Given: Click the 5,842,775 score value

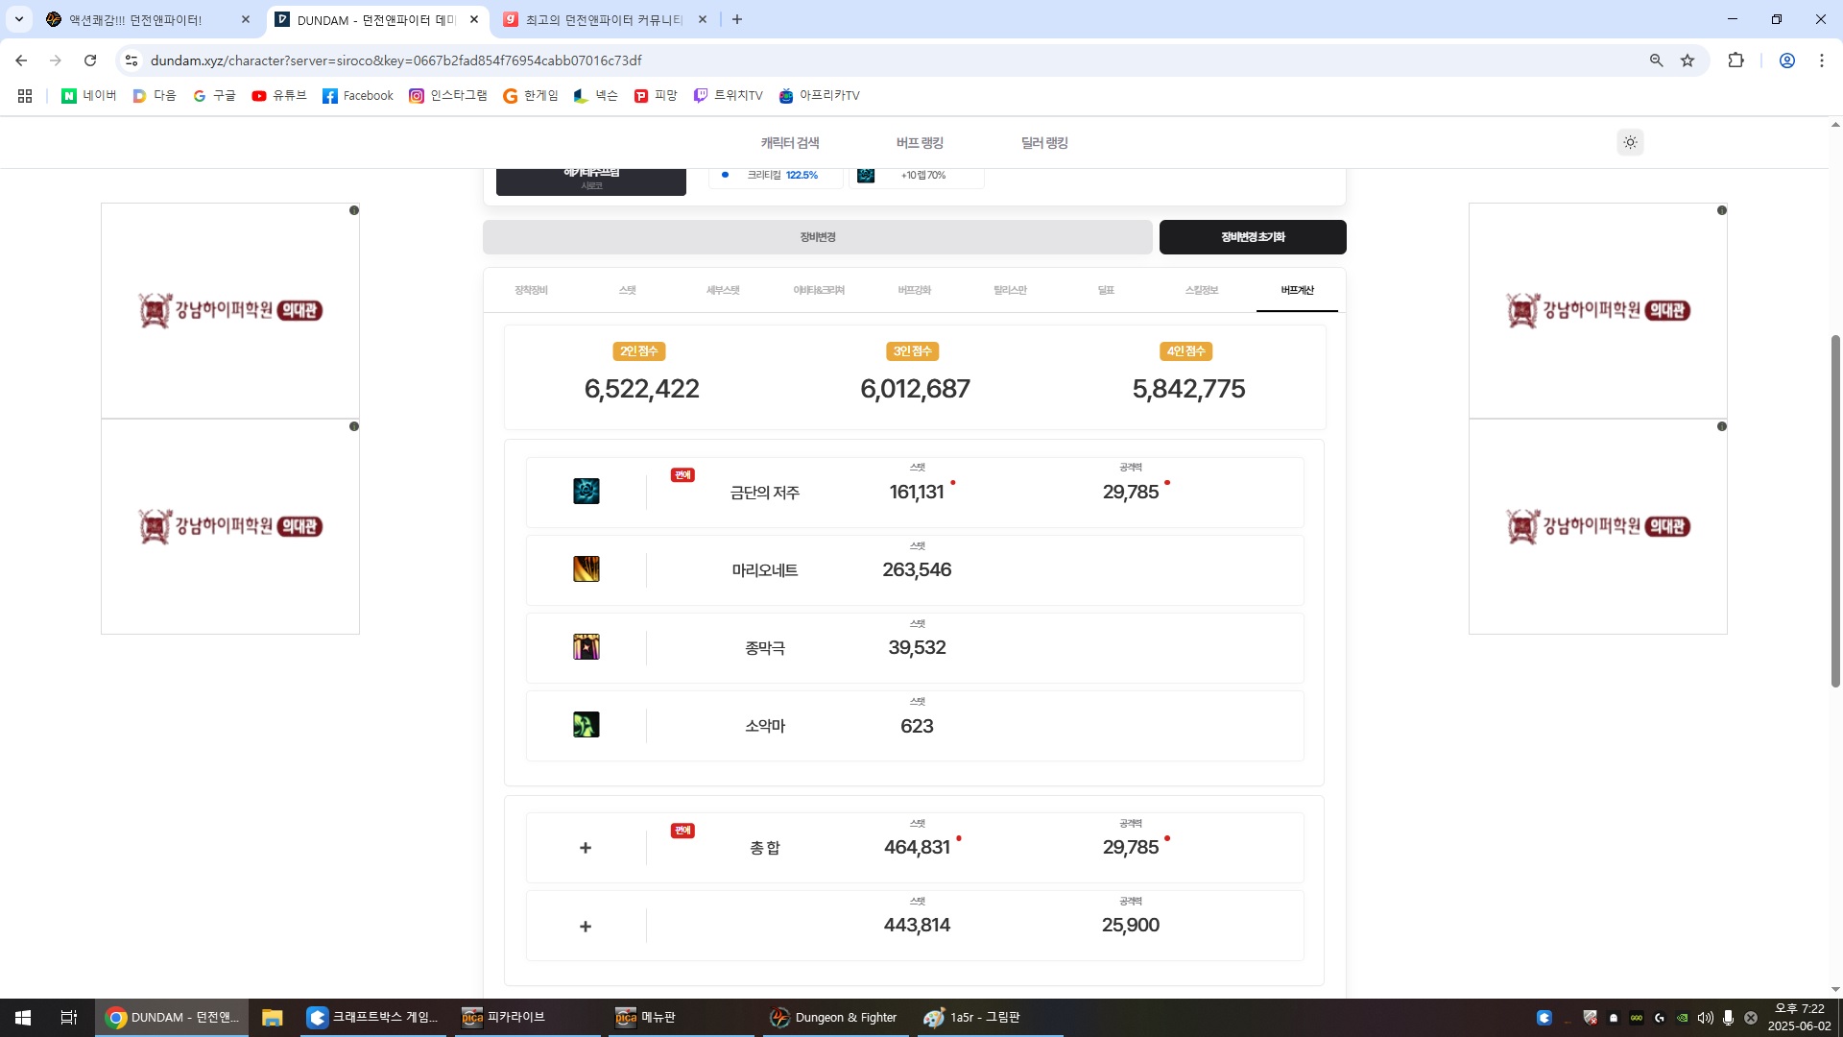Looking at the screenshot, I should click(1188, 389).
